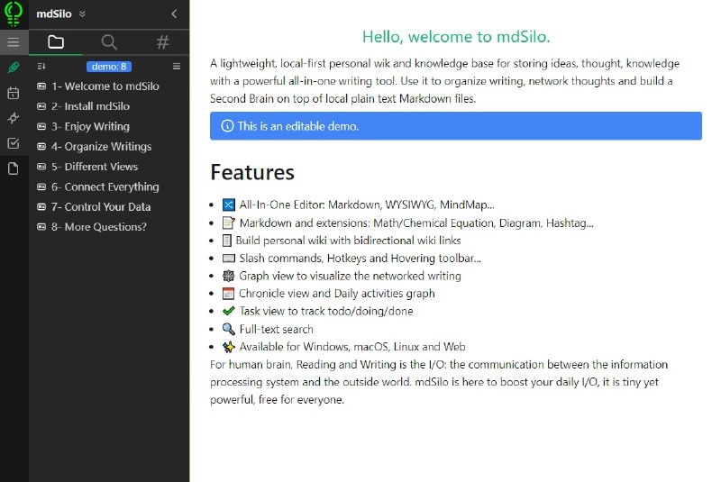Collapse the sidebar with the left arrow
The height and width of the screenshot is (482, 721).
174,14
